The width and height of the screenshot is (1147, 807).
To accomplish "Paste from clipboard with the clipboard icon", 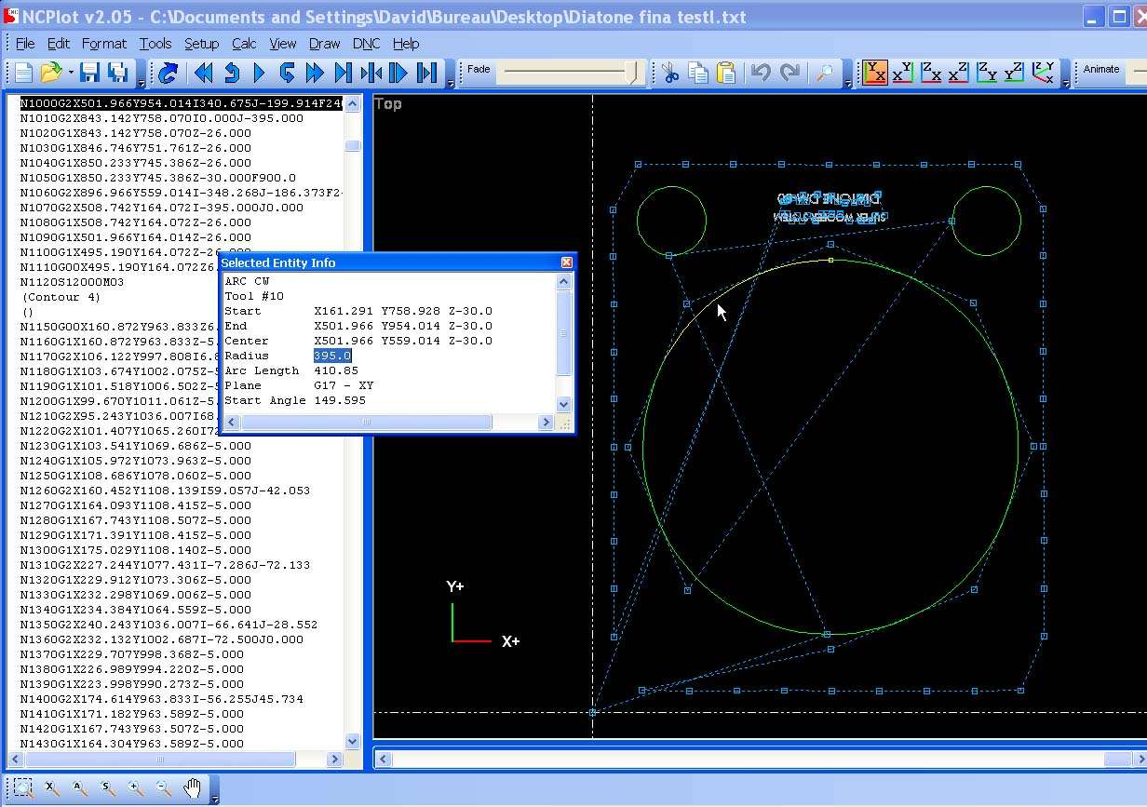I will [x=726, y=73].
